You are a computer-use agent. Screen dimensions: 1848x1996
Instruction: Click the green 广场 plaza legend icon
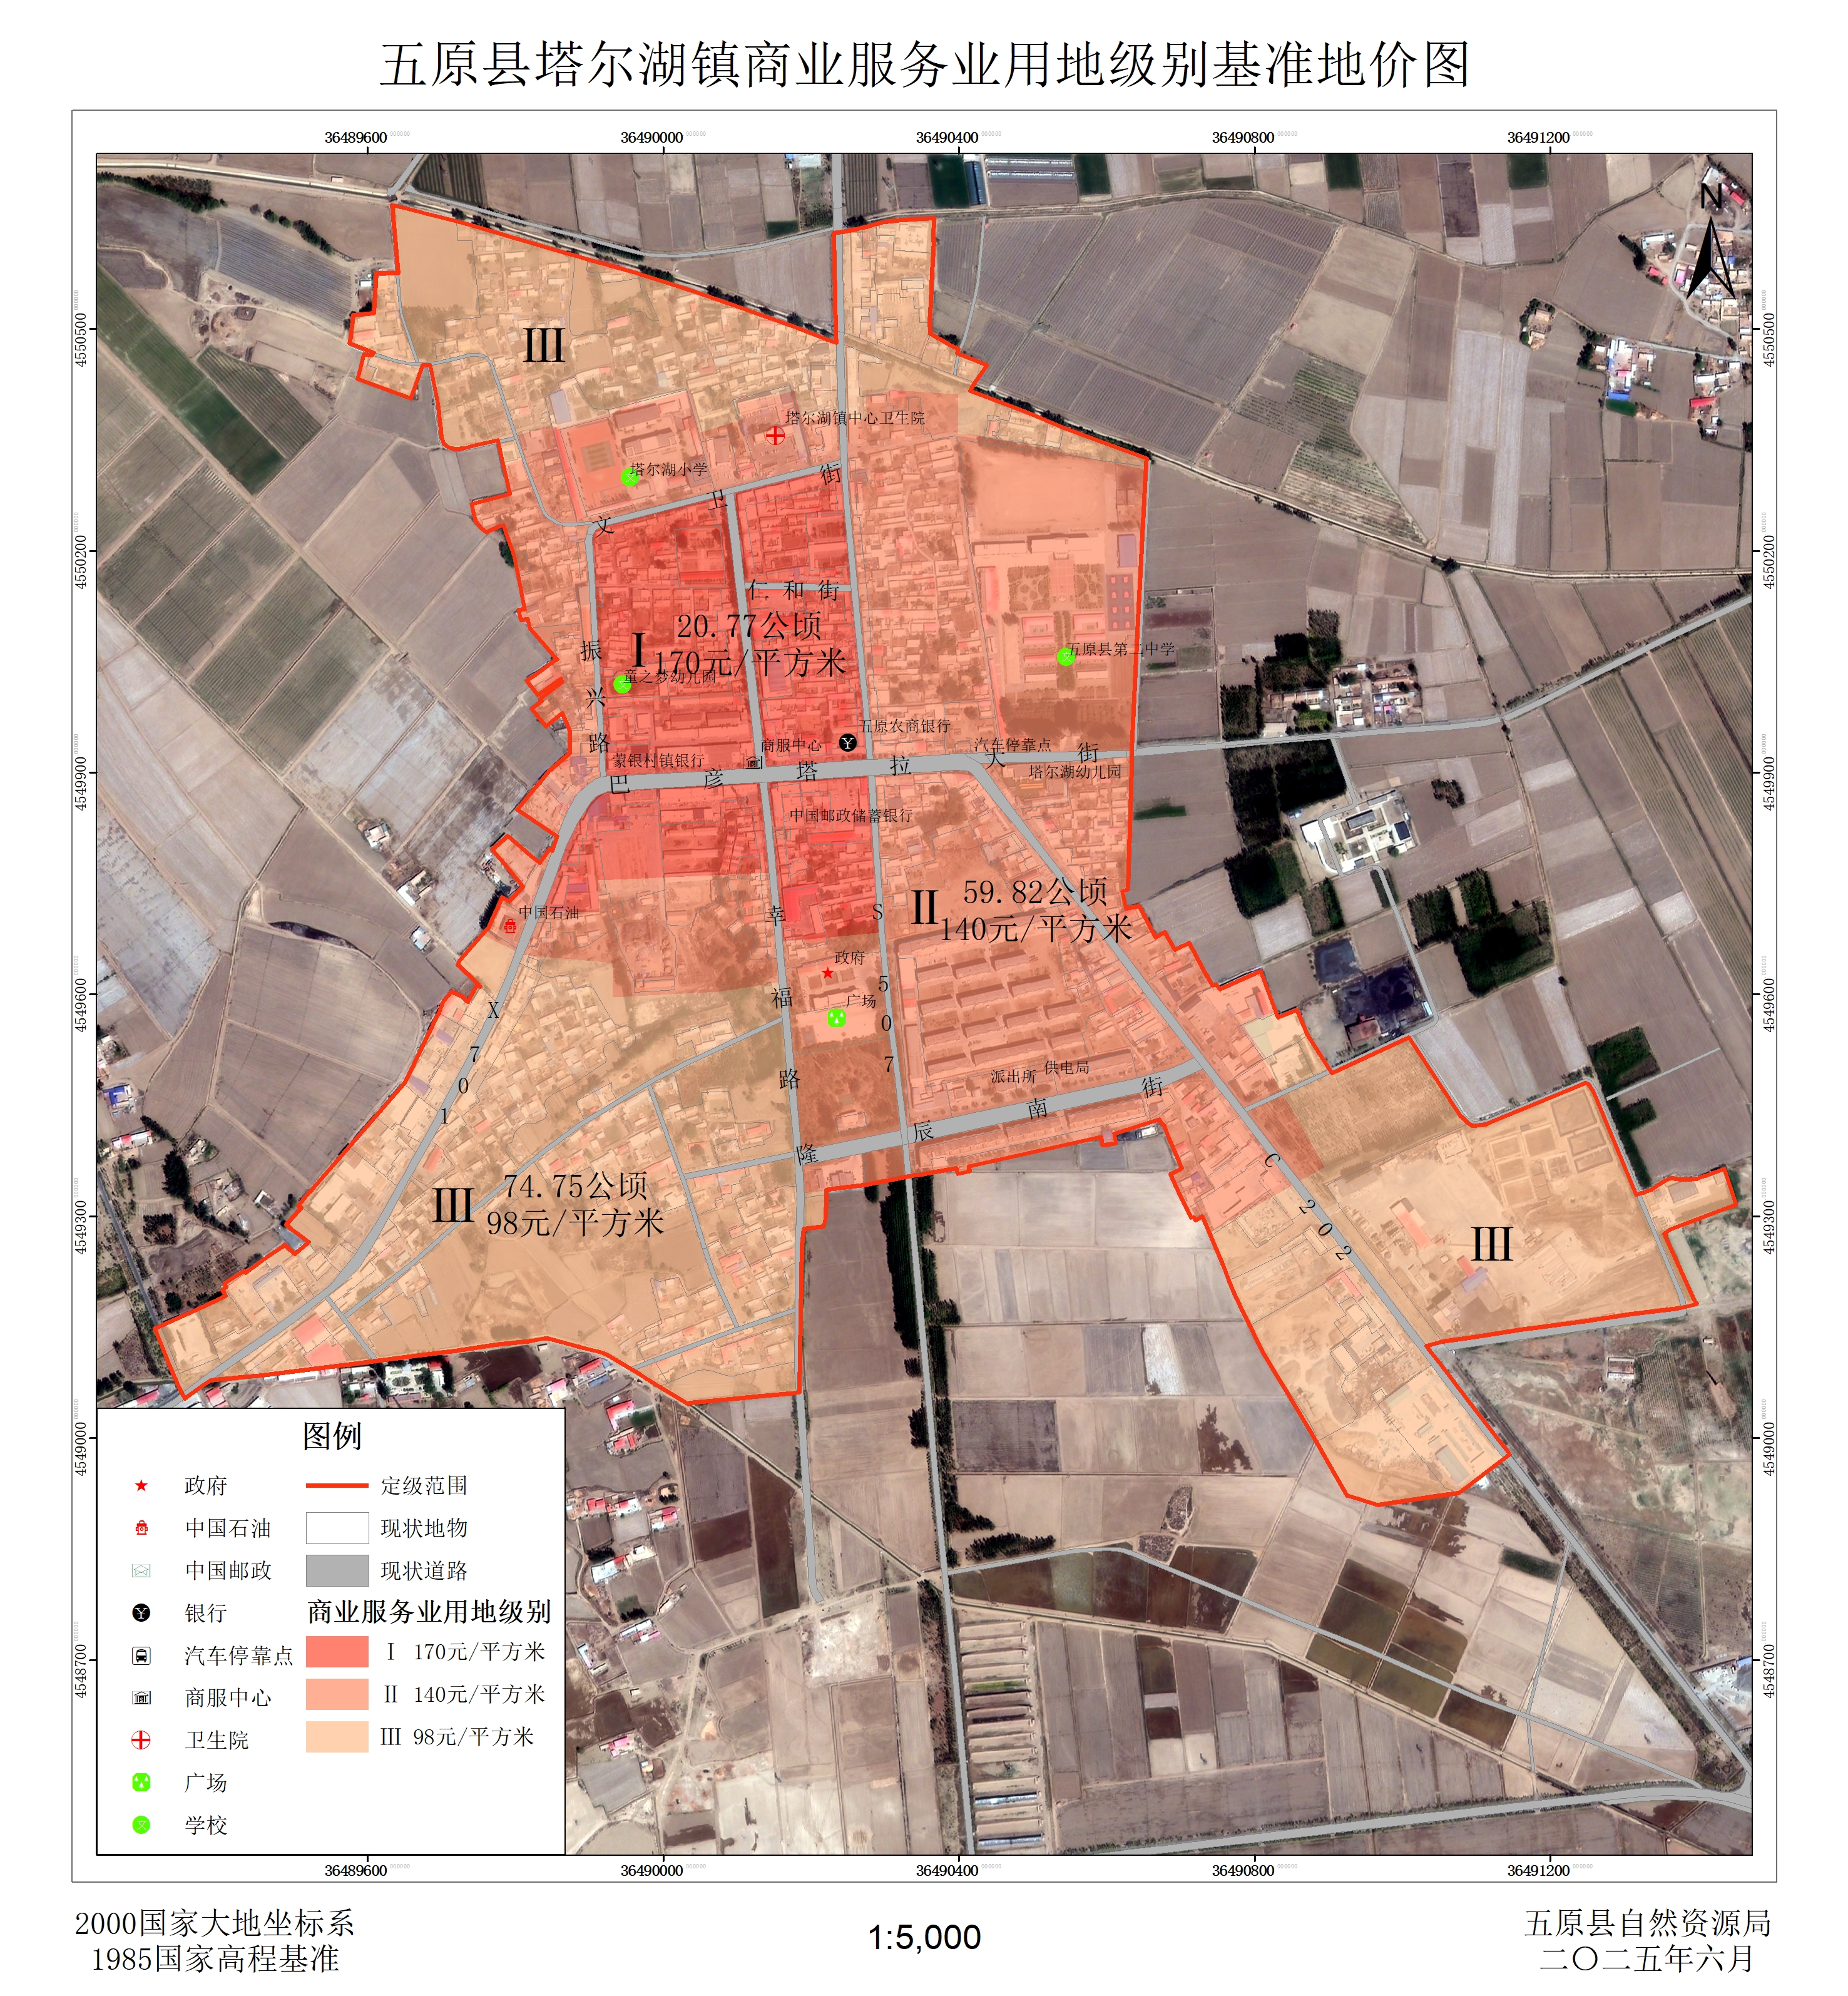tap(141, 1782)
